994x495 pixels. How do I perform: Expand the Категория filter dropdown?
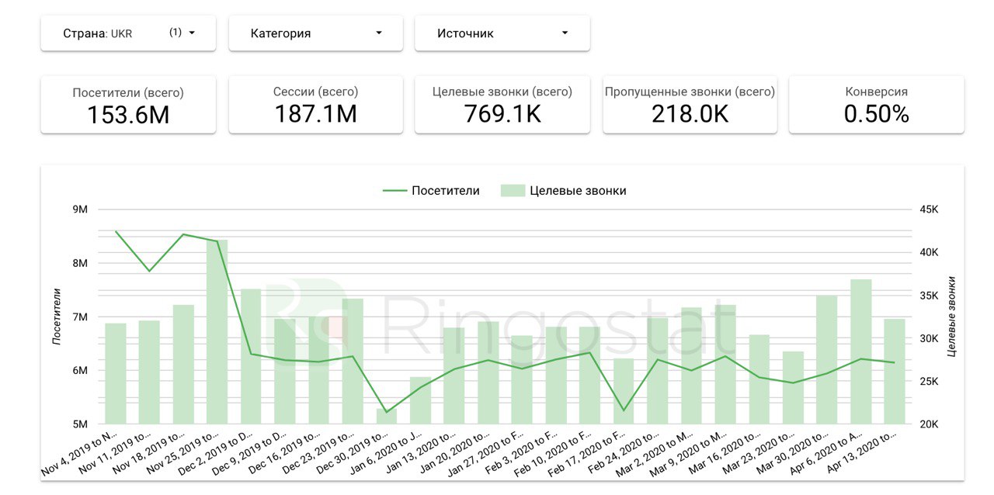(315, 33)
